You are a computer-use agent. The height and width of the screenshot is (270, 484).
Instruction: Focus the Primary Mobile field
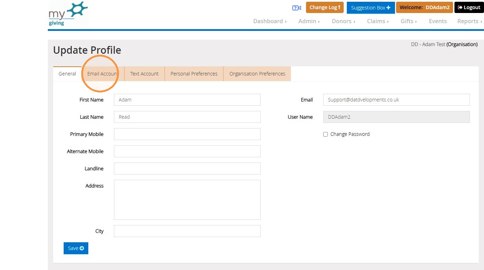[187, 134]
